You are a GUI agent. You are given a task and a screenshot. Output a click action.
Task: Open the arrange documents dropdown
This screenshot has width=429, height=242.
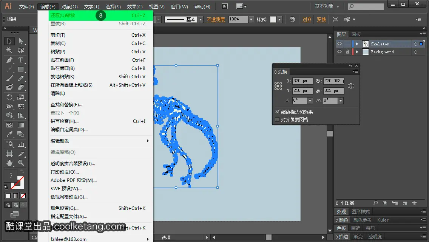pyautogui.click(x=241, y=6)
